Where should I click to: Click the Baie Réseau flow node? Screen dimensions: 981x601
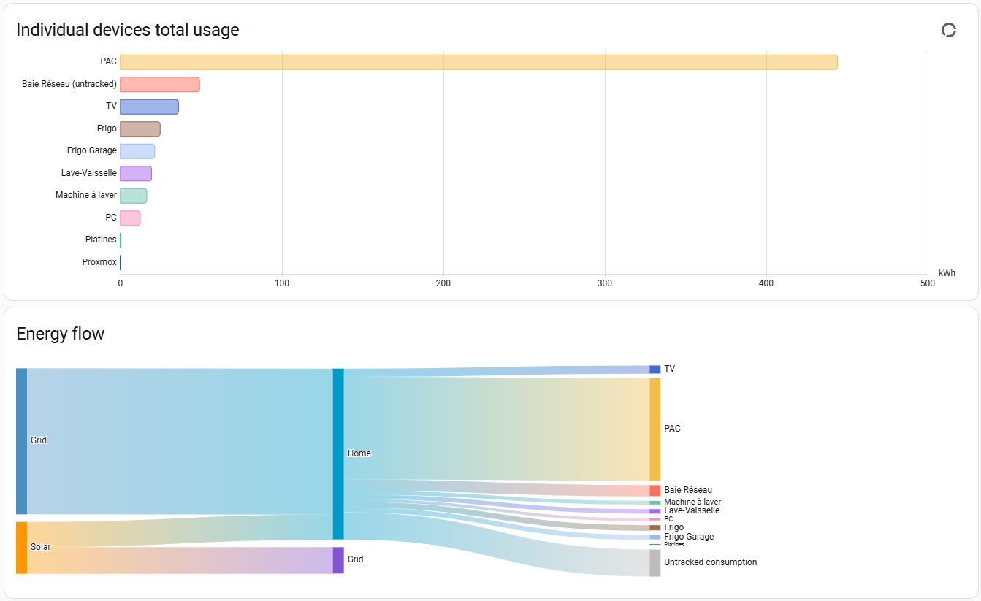pyautogui.click(x=655, y=491)
